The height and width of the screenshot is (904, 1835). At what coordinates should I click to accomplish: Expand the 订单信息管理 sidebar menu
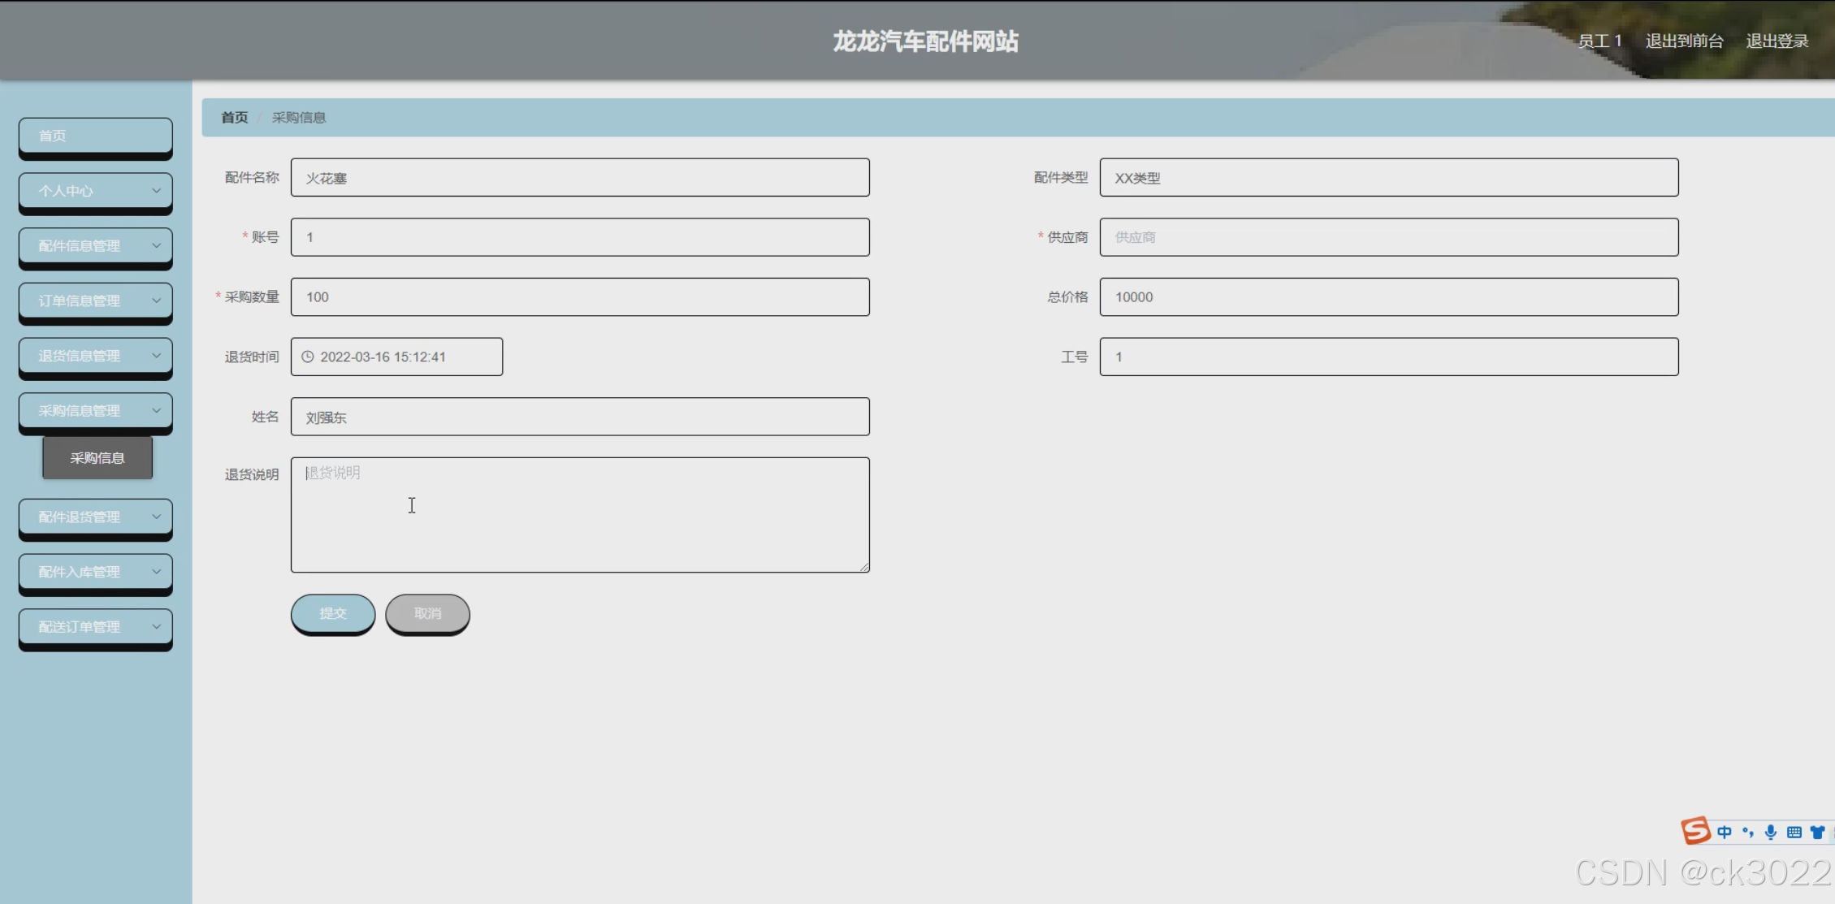[x=95, y=301]
